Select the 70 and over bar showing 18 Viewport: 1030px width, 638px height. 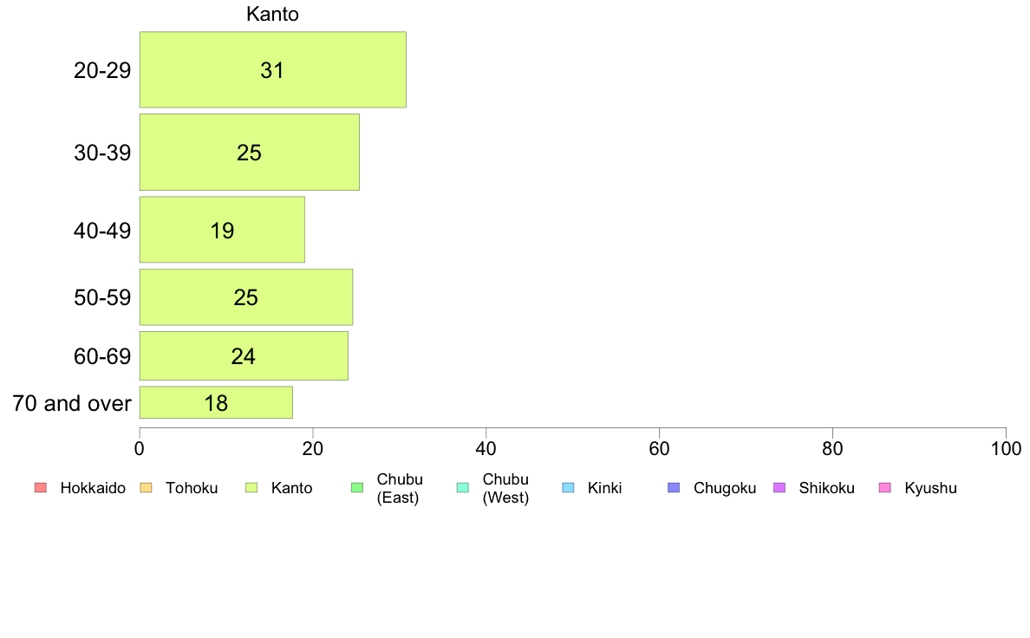216,402
